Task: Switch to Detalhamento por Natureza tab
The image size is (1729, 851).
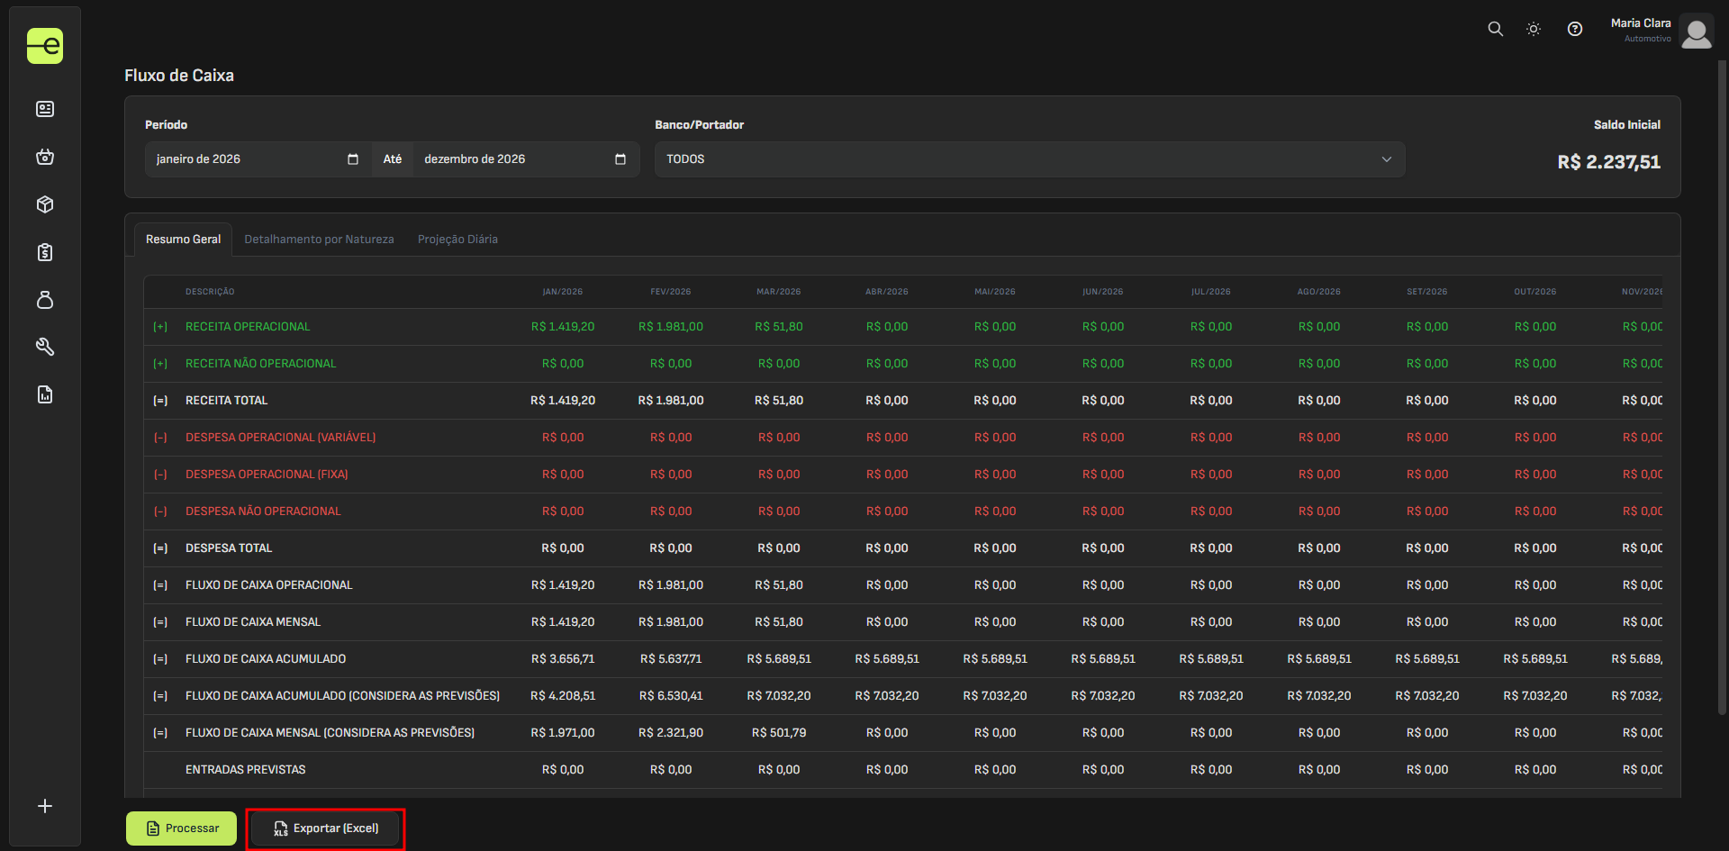Action: (319, 240)
